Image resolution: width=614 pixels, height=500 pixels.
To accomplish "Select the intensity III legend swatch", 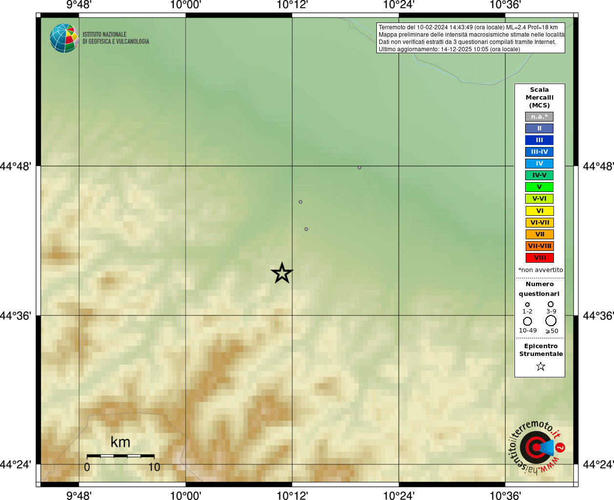I will 539,140.
